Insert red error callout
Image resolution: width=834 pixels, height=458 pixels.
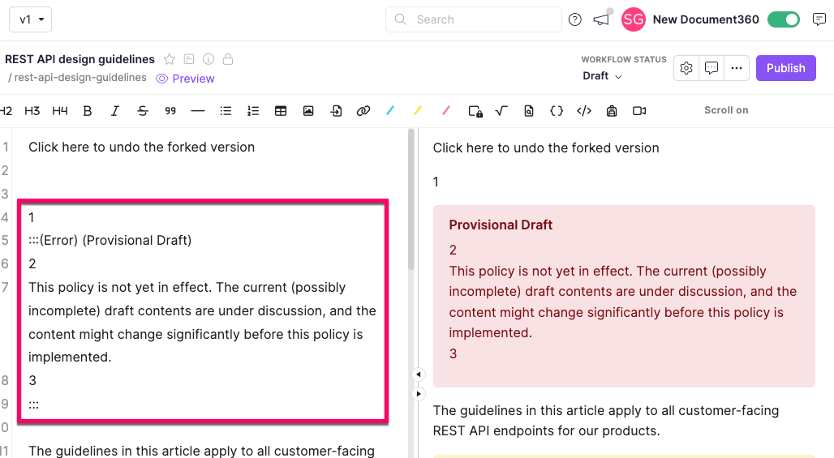pyautogui.click(x=446, y=110)
